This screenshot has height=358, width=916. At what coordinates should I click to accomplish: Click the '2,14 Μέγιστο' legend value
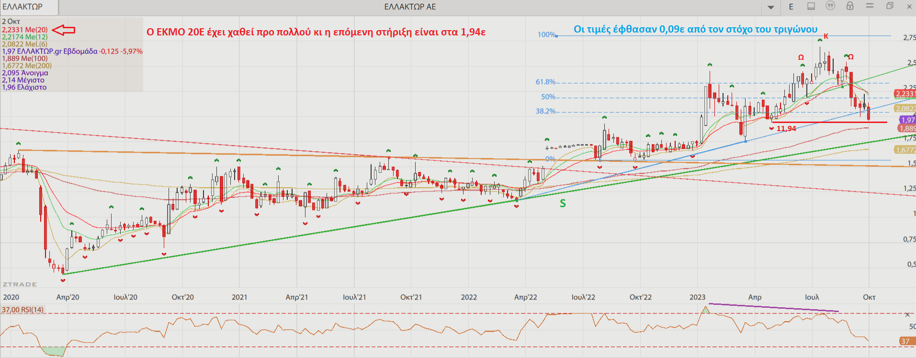tap(23, 80)
